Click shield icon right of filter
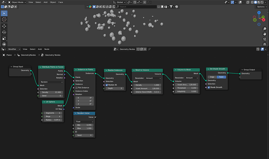This screenshot has height=159, width=269. [x=177, y=7]
